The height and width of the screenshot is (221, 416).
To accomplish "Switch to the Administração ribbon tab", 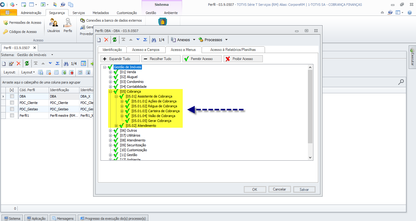I will (31, 13).
